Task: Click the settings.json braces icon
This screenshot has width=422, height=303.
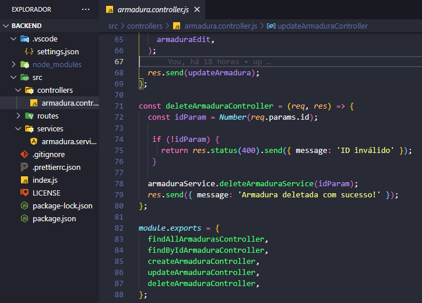Action: click(29, 51)
